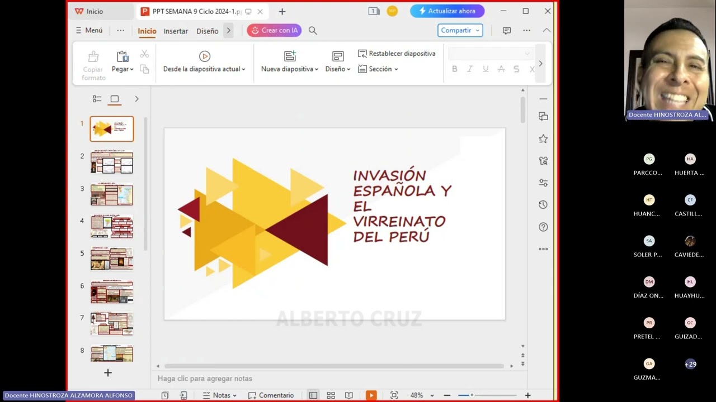The image size is (716, 402).
Task: Open the history clock icon in right sidebar
Action: pyautogui.click(x=543, y=205)
